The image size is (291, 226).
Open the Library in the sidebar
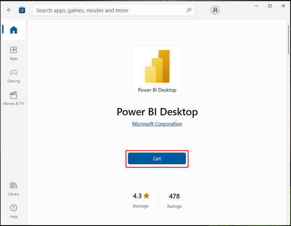click(x=14, y=188)
